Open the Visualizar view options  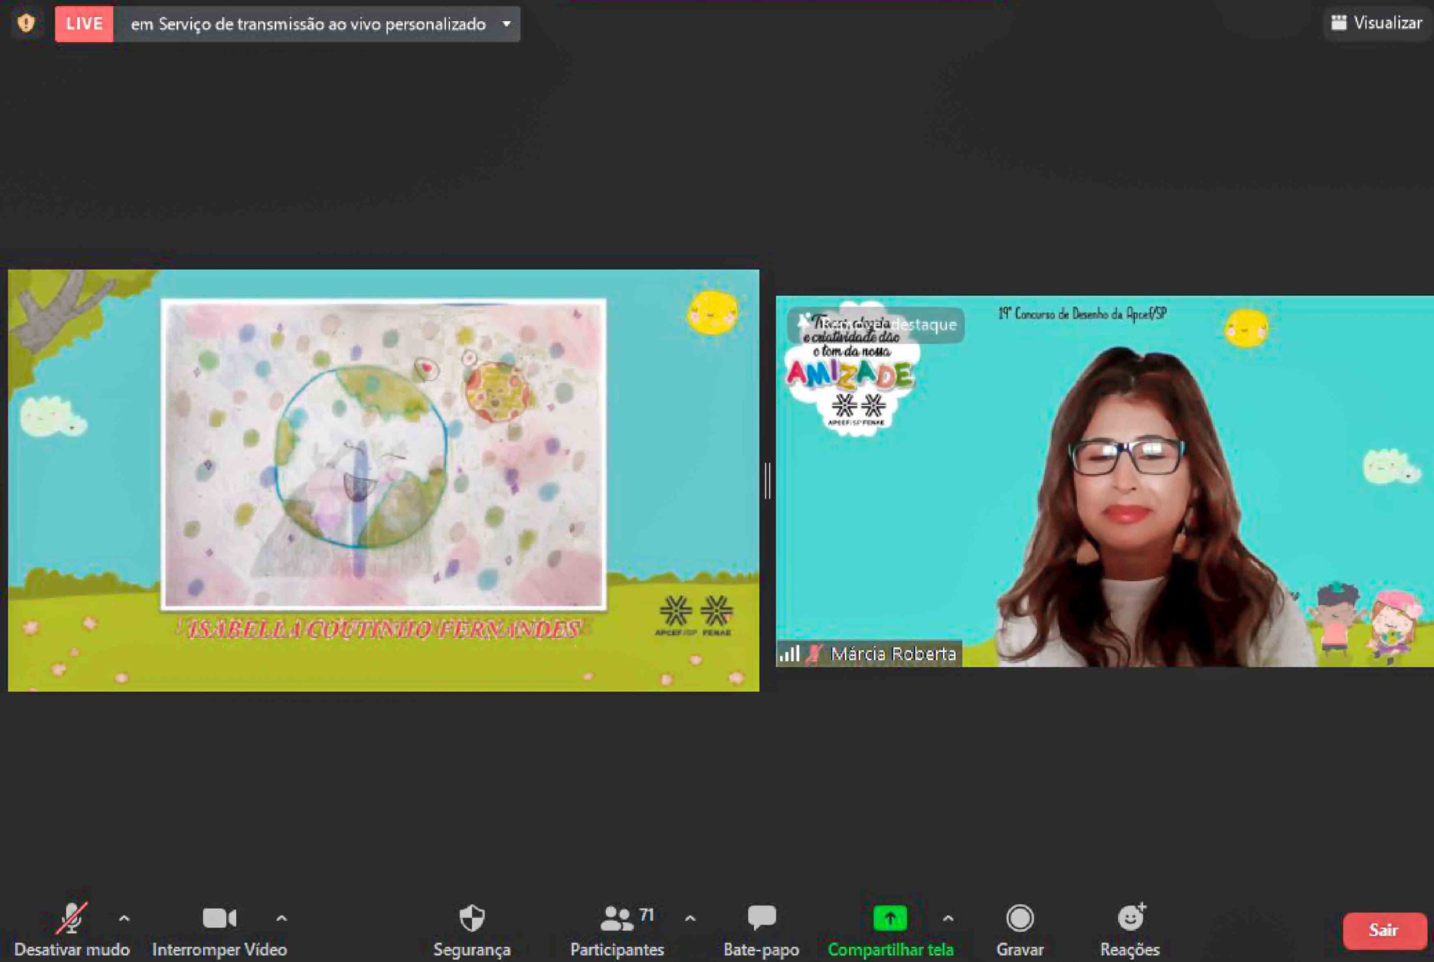coord(1376,24)
